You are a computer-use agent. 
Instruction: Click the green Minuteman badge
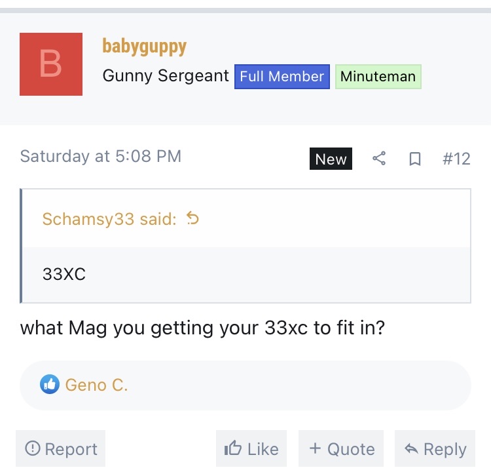[x=378, y=77]
